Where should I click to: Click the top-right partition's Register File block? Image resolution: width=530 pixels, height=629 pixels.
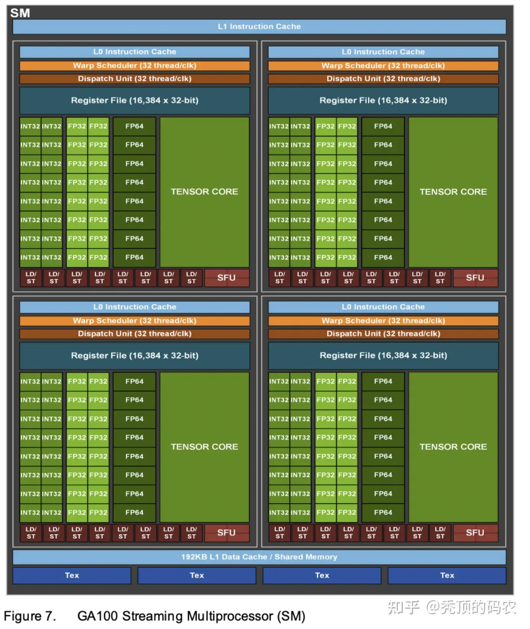pos(383,100)
